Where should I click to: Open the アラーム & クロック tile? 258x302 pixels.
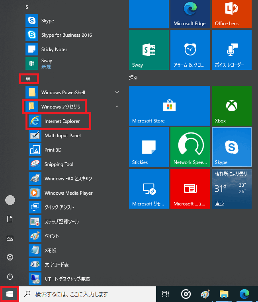click(x=190, y=50)
